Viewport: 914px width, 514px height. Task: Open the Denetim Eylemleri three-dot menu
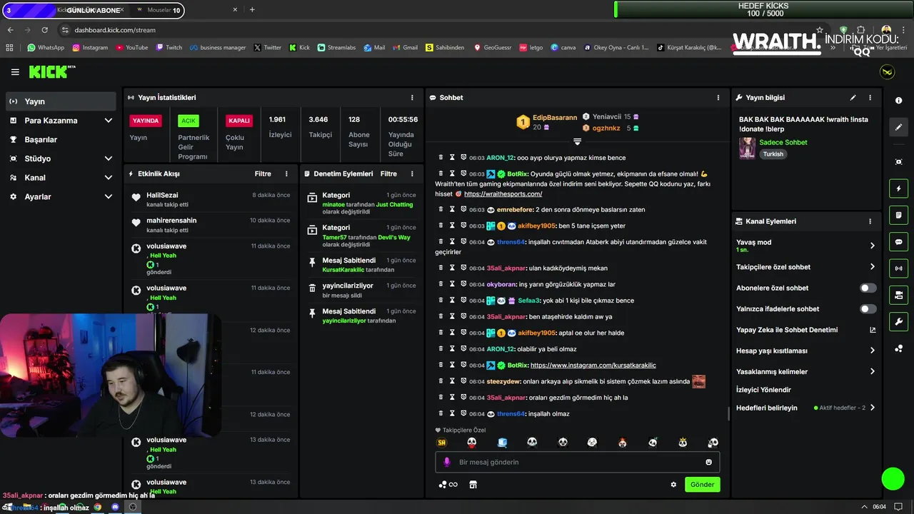point(412,173)
